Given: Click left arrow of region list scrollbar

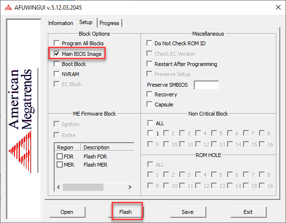Looking at the screenshot, I should pyautogui.click(x=58, y=187).
